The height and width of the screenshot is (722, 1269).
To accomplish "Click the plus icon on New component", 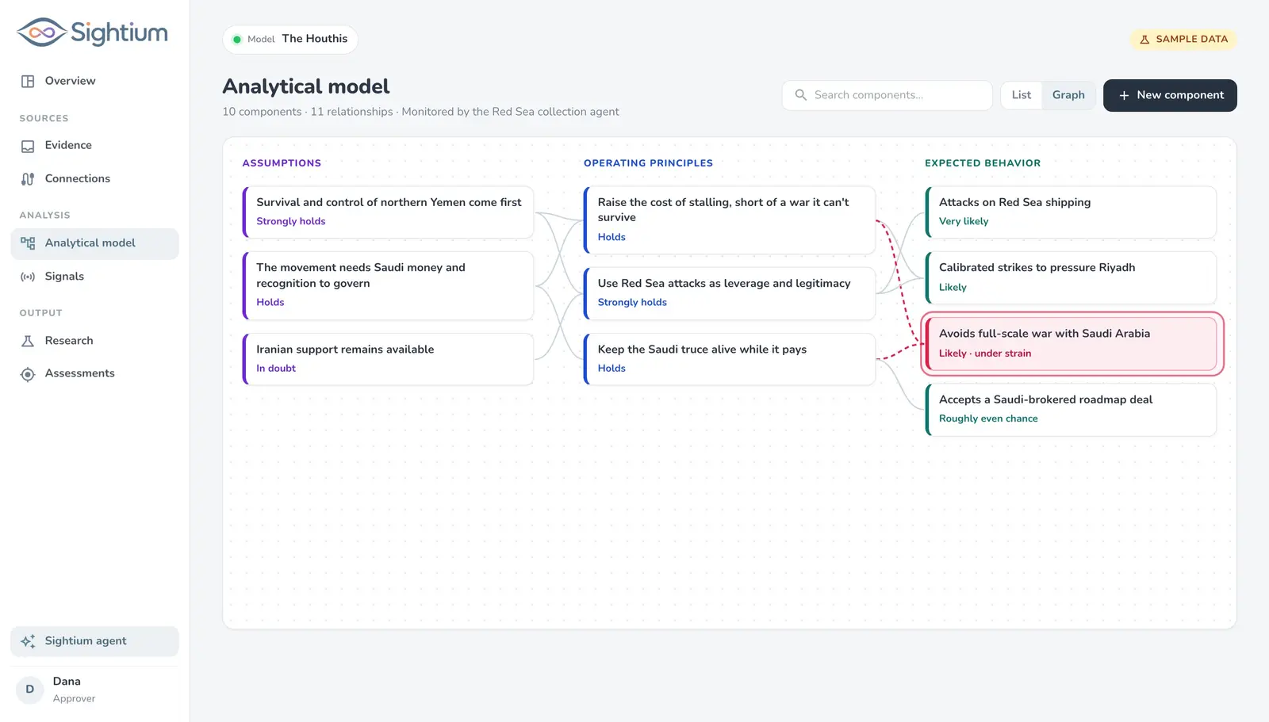I will pyautogui.click(x=1124, y=95).
